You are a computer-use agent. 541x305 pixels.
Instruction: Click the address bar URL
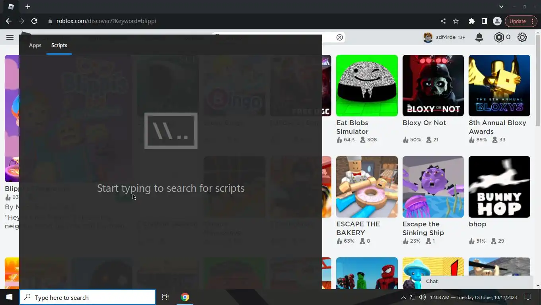pos(106,21)
